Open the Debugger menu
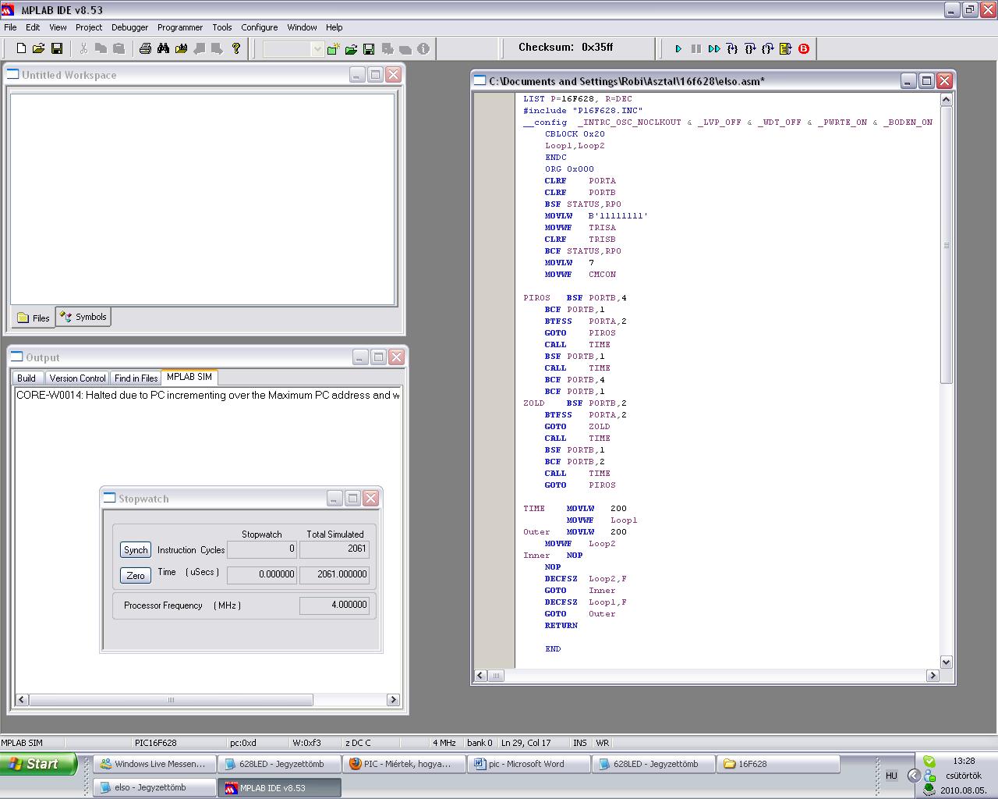This screenshot has width=998, height=799. (x=129, y=27)
